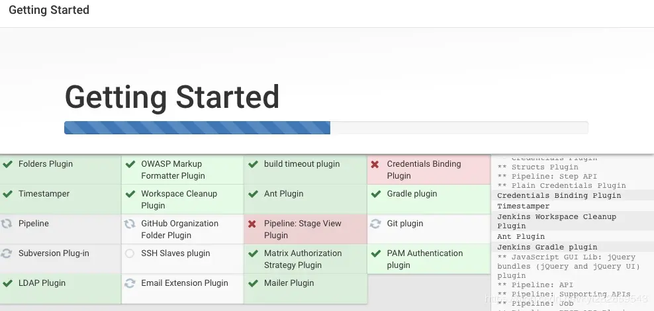Click the refresh spinner icon beside Pipeline
Screen dimensions: 654x311
click(x=7, y=224)
